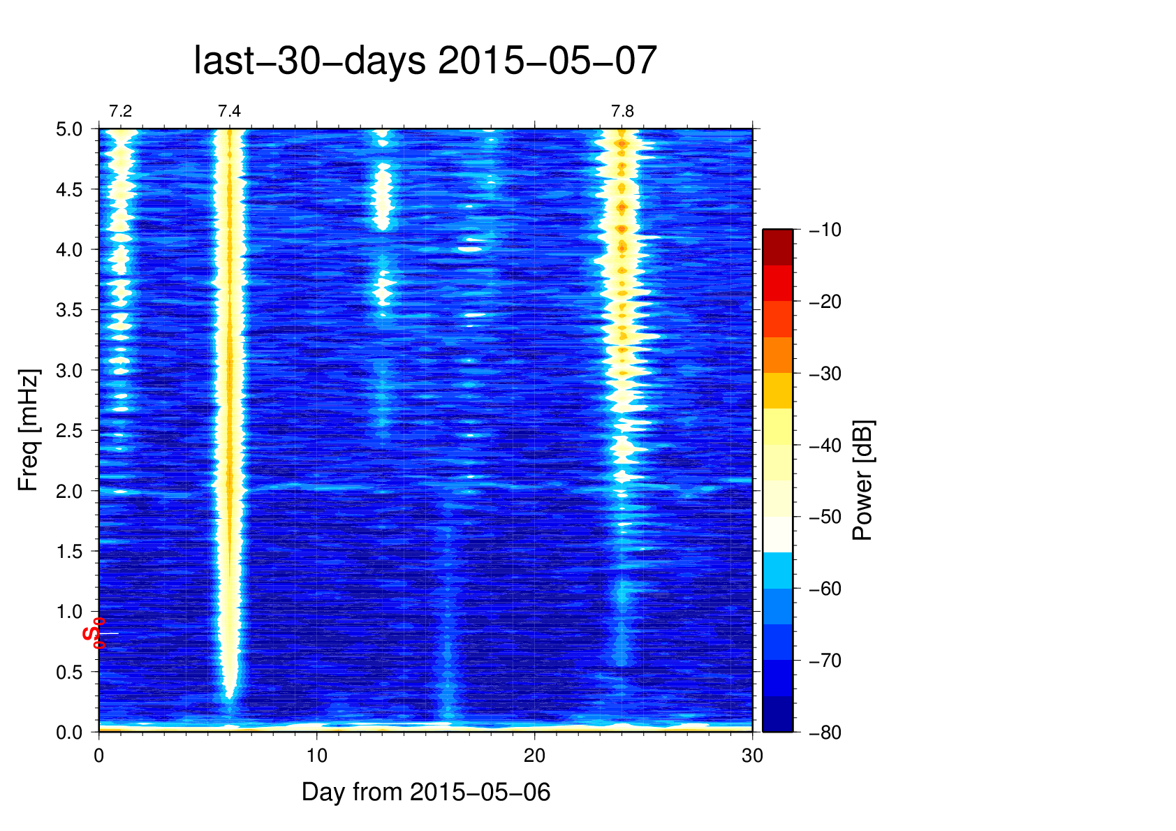Viewport: 1176px width, 831px height.
Task: Click the 7.2 magnitude label above plot
Action: [120, 112]
